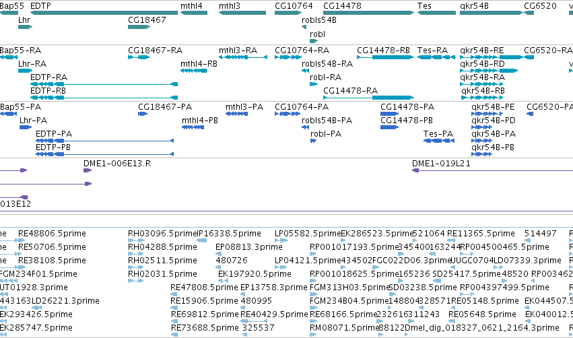This screenshot has height=338, width=573.
Task: Click the Lhr gene label
Action: tap(24, 20)
